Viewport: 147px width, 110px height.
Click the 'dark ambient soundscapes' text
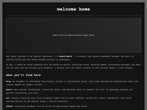pos(27,90)
